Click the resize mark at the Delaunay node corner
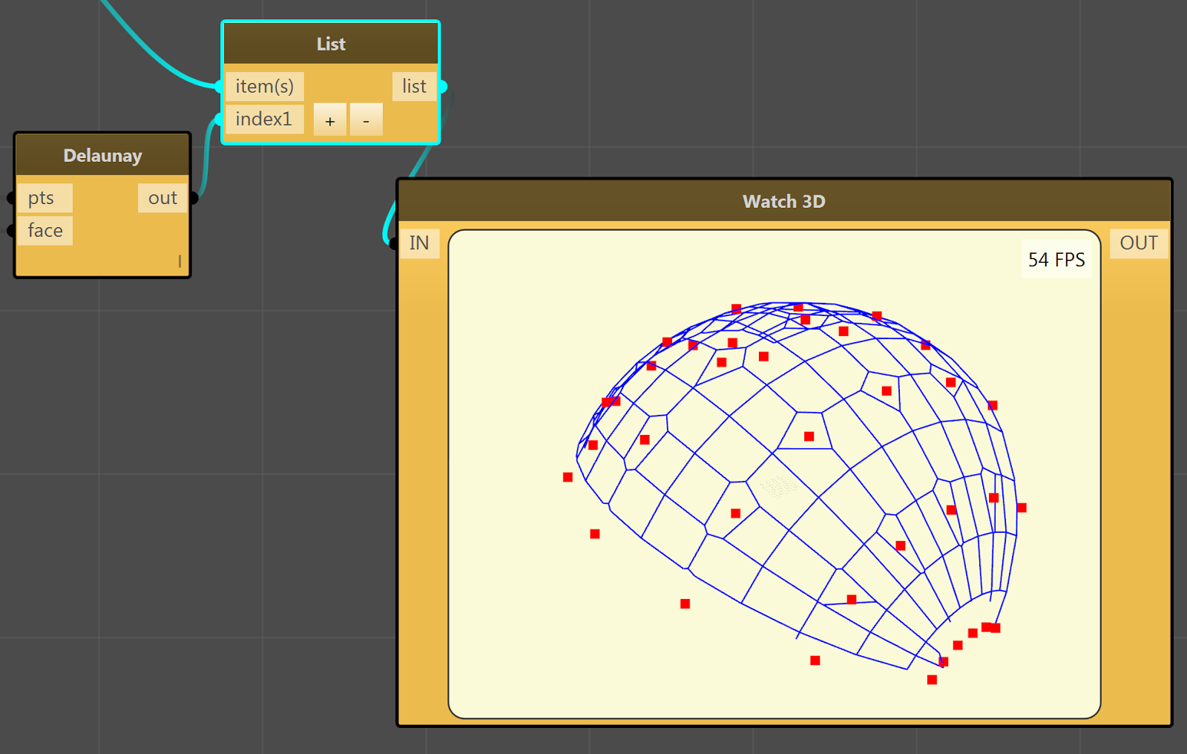The height and width of the screenshot is (754, 1187). point(179,261)
